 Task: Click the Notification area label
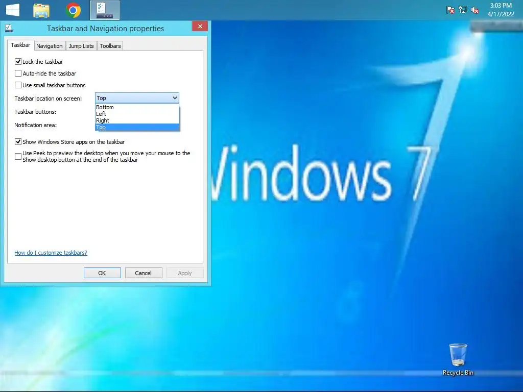(36, 125)
